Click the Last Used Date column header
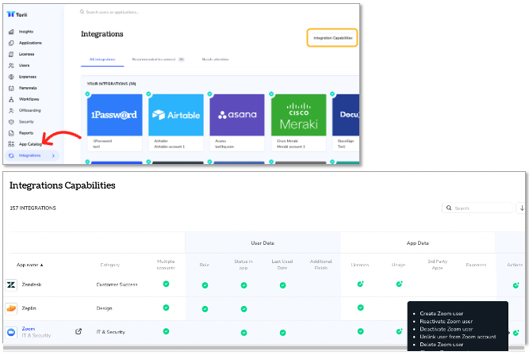 (282, 265)
